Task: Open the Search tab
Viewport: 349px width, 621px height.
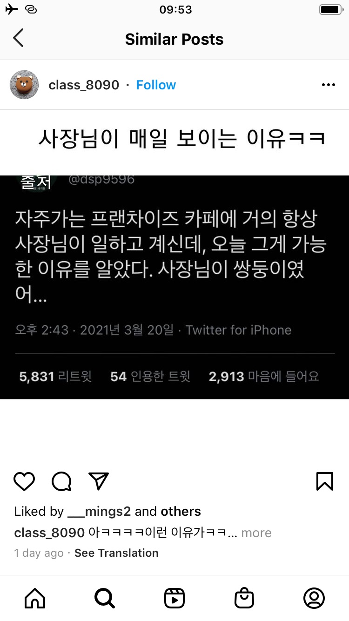Action: 104,598
